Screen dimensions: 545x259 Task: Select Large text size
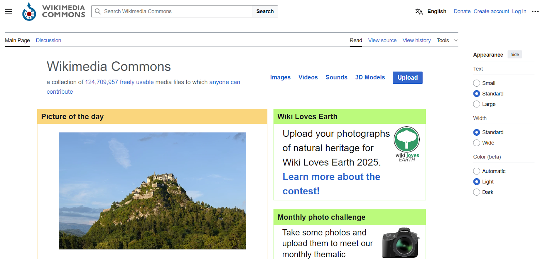point(477,104)
